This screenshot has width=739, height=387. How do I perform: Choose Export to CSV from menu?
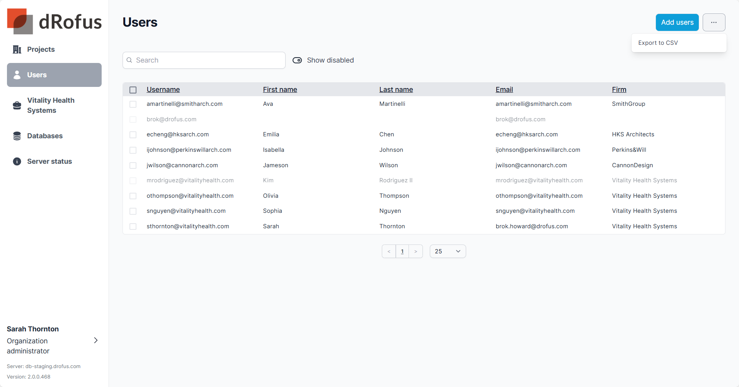click(658, 43)
